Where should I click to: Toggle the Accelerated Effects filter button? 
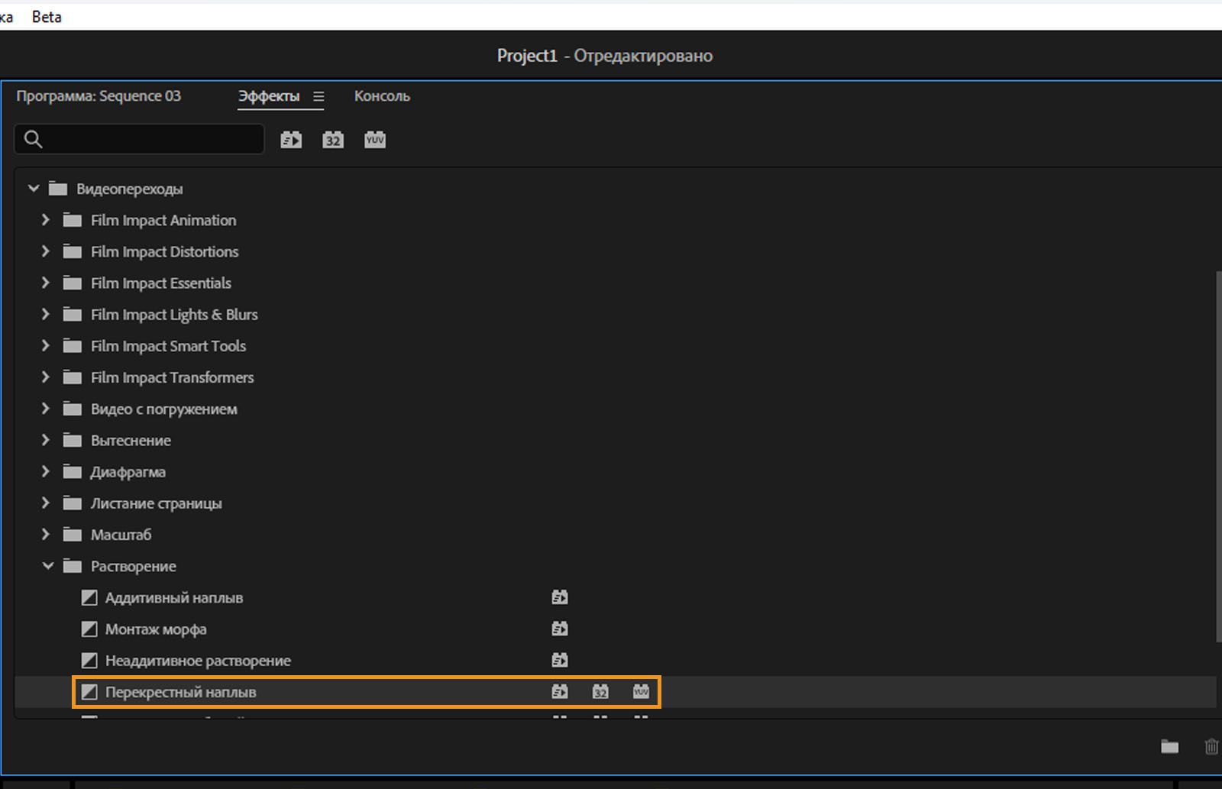(x=291, y=140)
